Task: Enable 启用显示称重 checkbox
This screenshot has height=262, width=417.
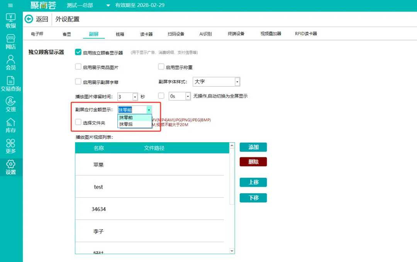Action: point(161,66)
